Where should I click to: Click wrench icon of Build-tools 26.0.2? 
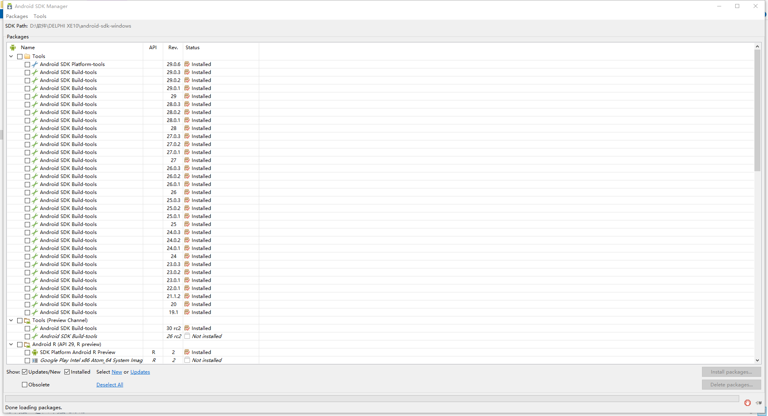35,176
